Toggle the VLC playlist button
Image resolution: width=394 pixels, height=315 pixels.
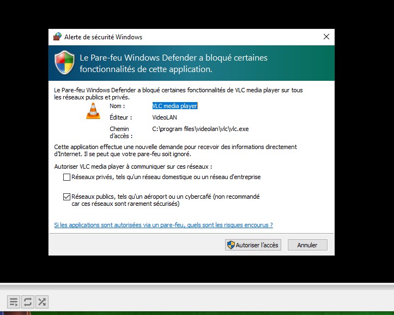click(14, 301)
